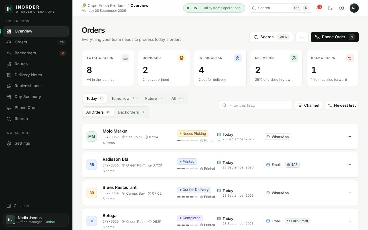Click the Delivered checkmark icon

pos(294,58)
